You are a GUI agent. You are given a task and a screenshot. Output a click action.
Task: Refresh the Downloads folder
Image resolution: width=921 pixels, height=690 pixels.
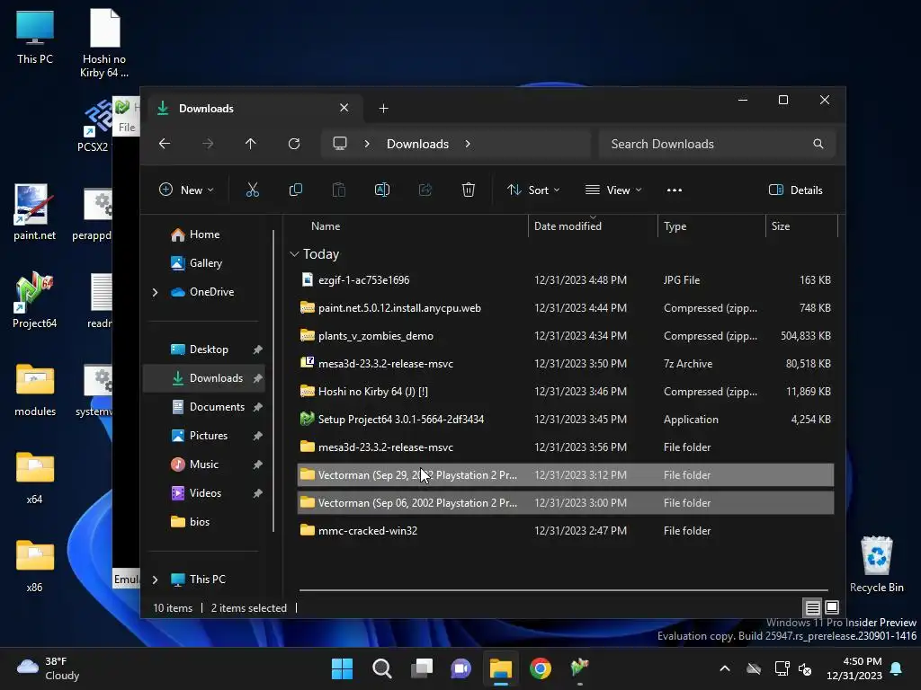click(x=294, y=144)
